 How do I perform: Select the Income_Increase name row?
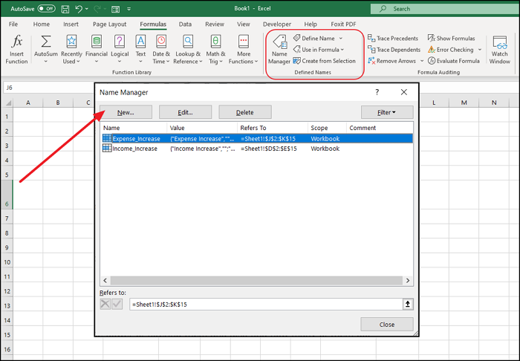click(257, 149)
